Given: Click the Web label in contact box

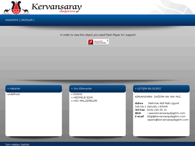Looking at the screenshot, I should pyautogui.click(x=138, y=113).
